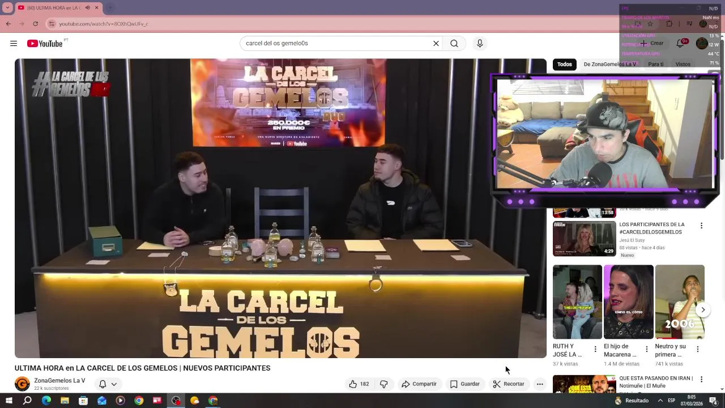Select the Para ti filter chip
Viewport: 725px width, 408px height.
(x=656, y=65)
